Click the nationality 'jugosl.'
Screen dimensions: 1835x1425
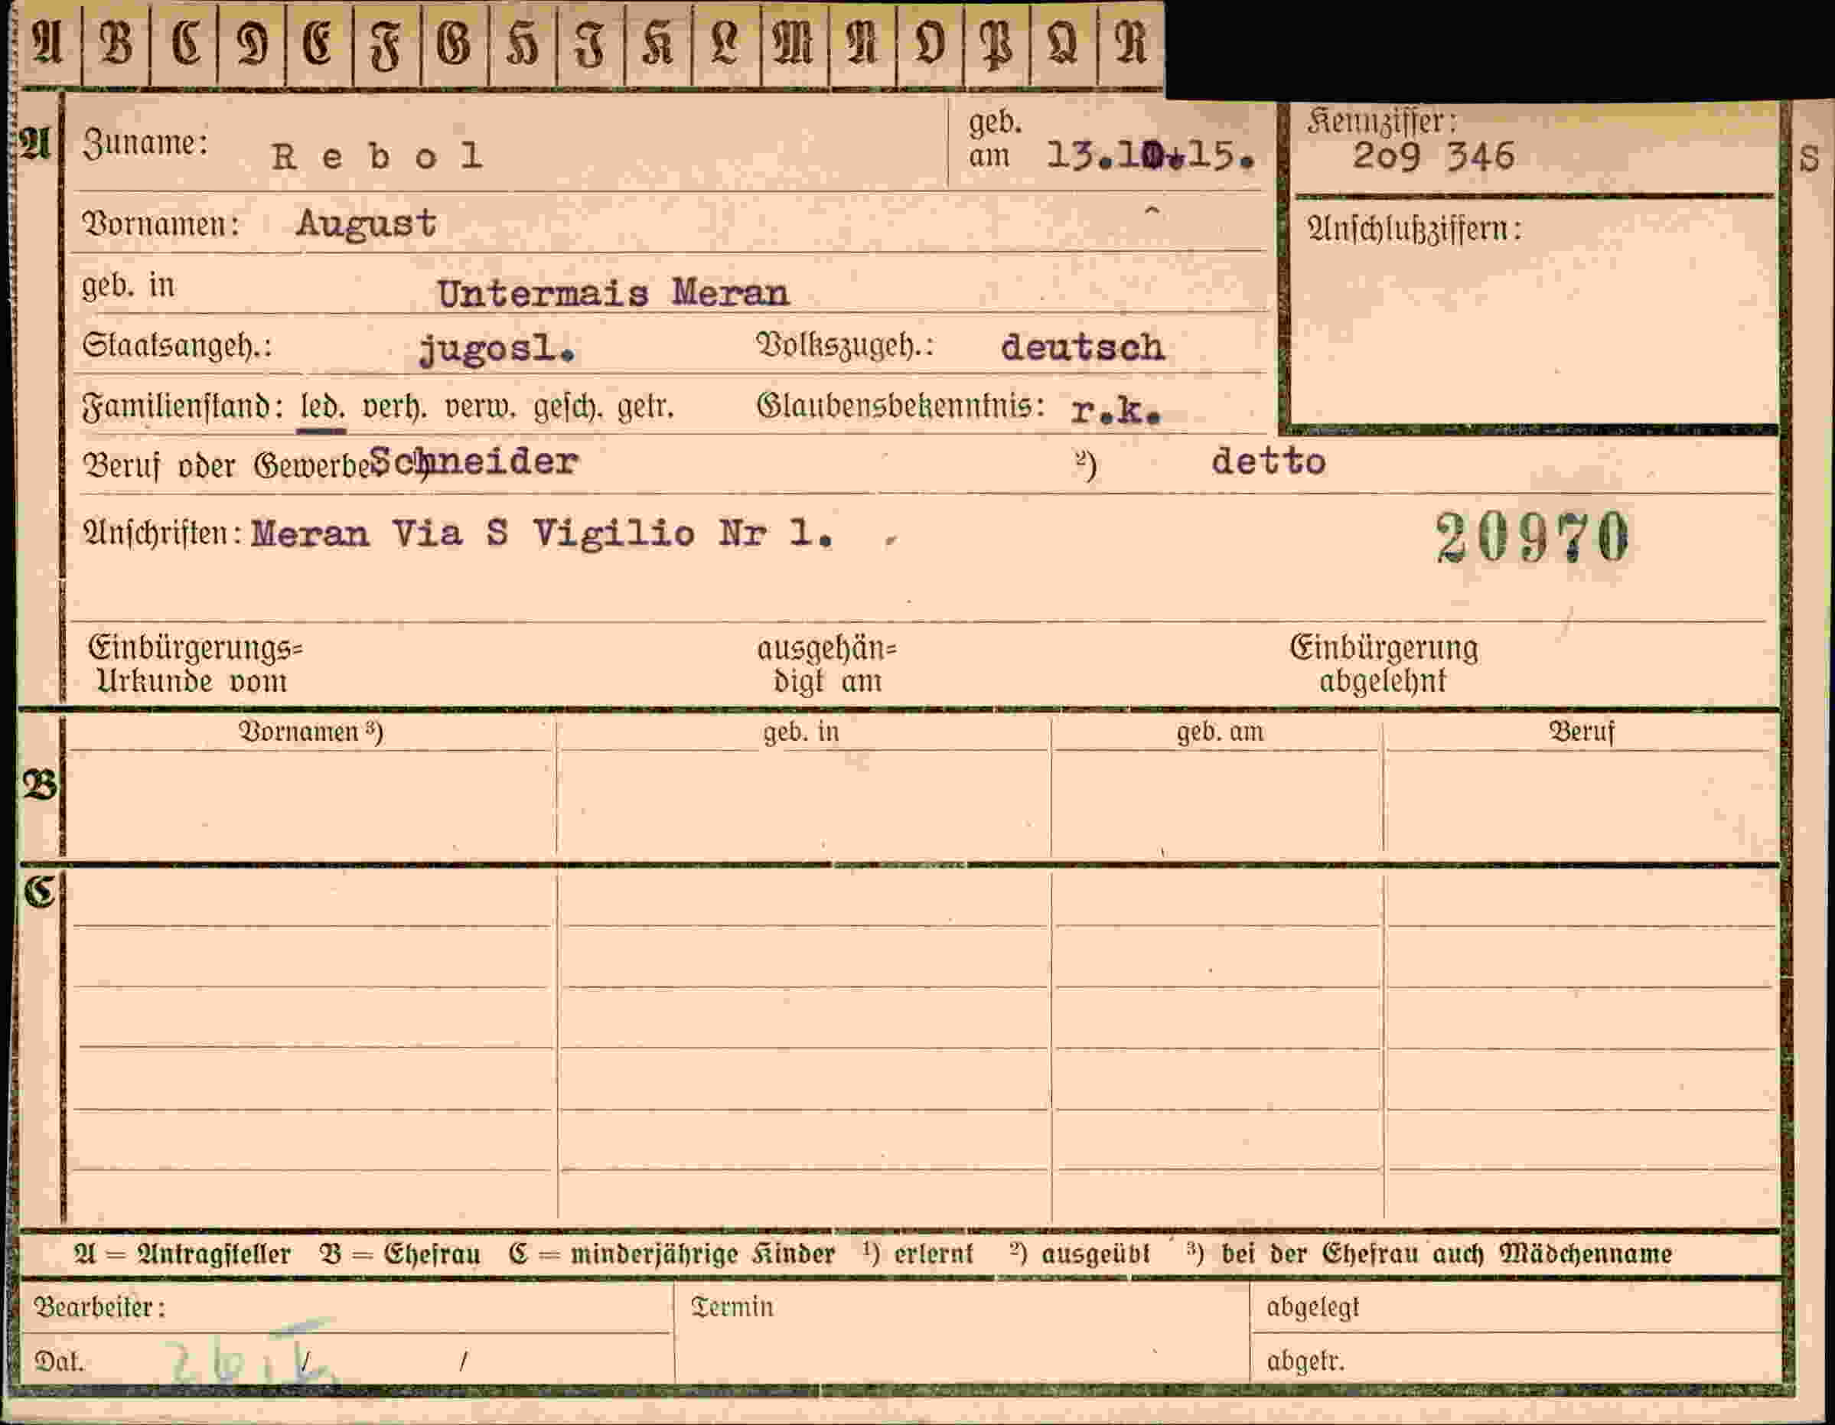[x=497, y=349]
